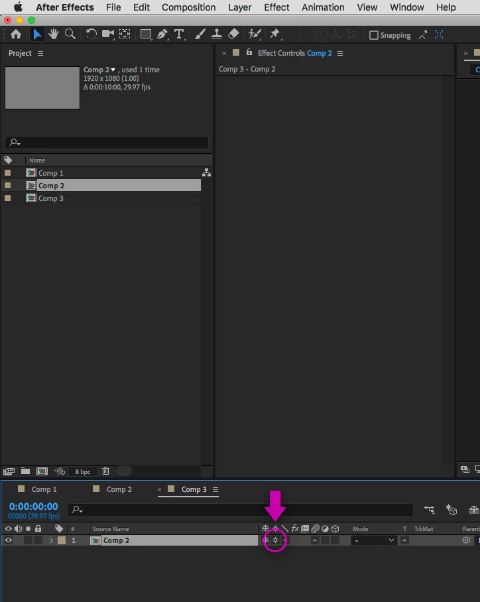
Task: Enable the Snapping checkbox
Action: (x=374, y=35)
